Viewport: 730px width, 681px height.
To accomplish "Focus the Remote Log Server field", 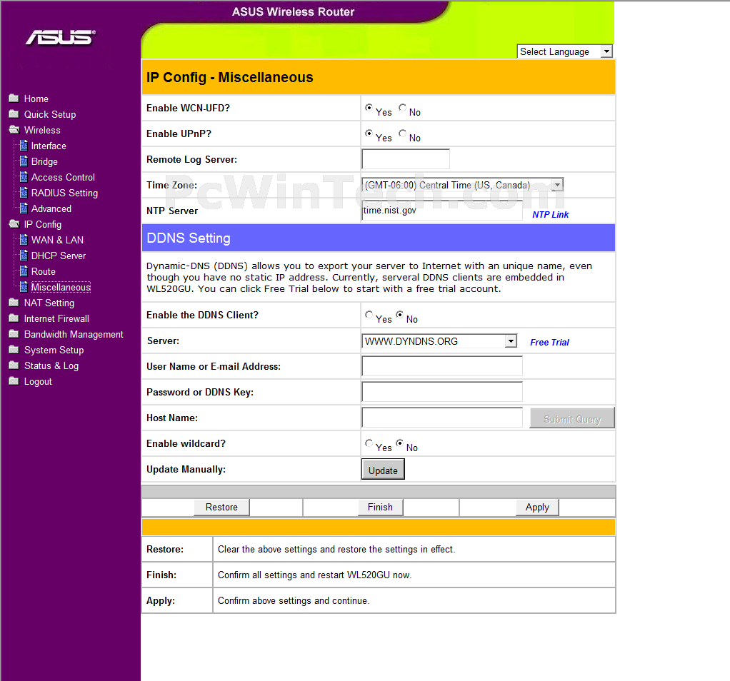I will tap(406, 159).
